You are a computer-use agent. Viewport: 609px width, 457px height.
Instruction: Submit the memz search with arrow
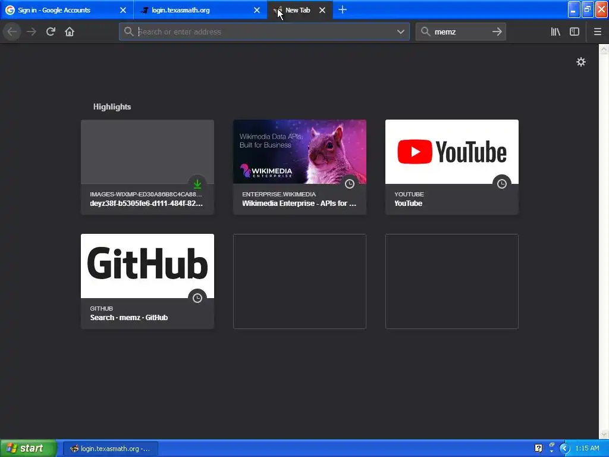click(x=497, y=32)
